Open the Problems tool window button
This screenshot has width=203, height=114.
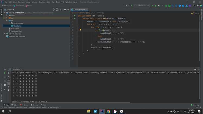point(24,105)
